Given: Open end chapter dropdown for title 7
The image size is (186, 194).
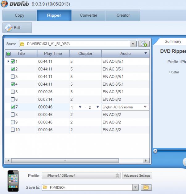Looking at the screenshot, I should point(98,107).
